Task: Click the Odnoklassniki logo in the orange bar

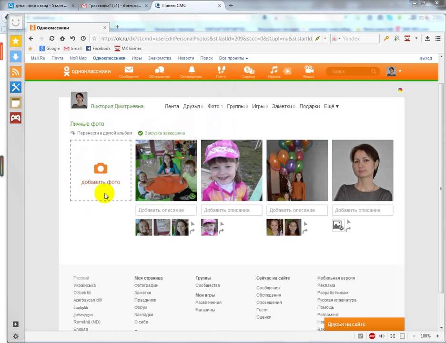Action: (x=87, y=71)
